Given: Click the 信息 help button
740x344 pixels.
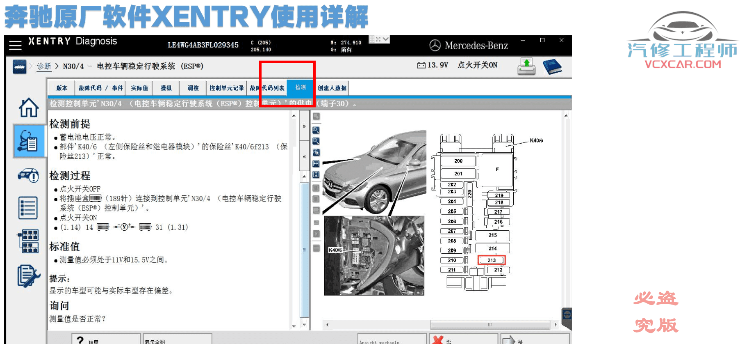Looking at the screenshot, I should coord(106,339).
